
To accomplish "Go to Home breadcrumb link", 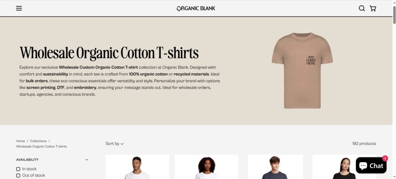I will tap(20, 141).
